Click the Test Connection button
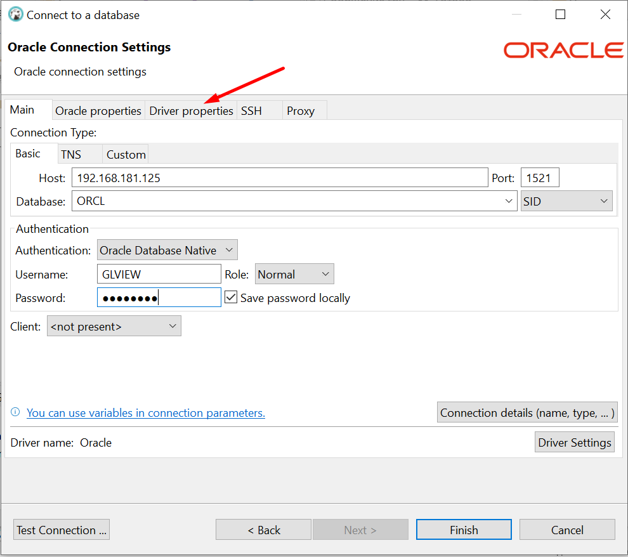This screenshot has height=557, width=628. [x=61, y=529]
